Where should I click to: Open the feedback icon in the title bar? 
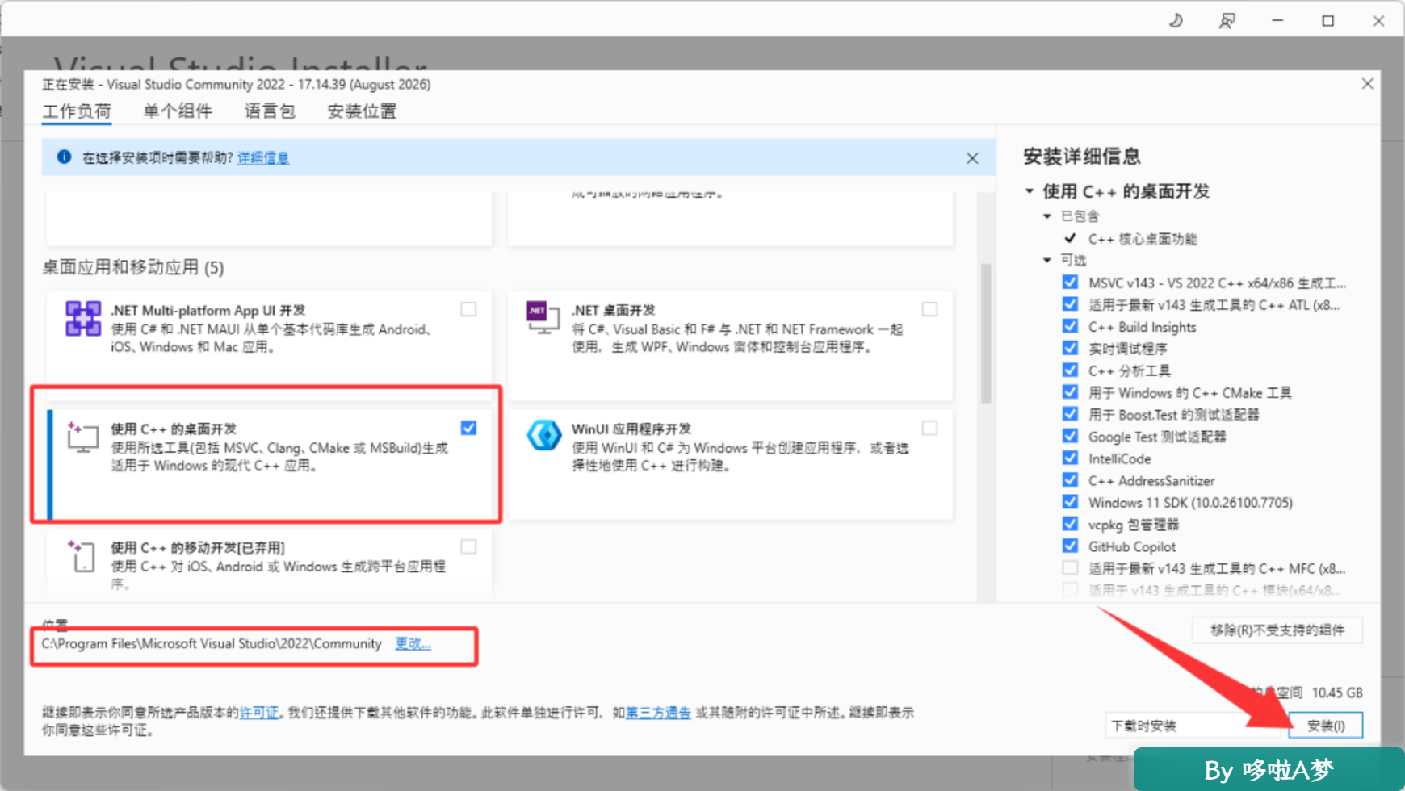[1227, 21]
